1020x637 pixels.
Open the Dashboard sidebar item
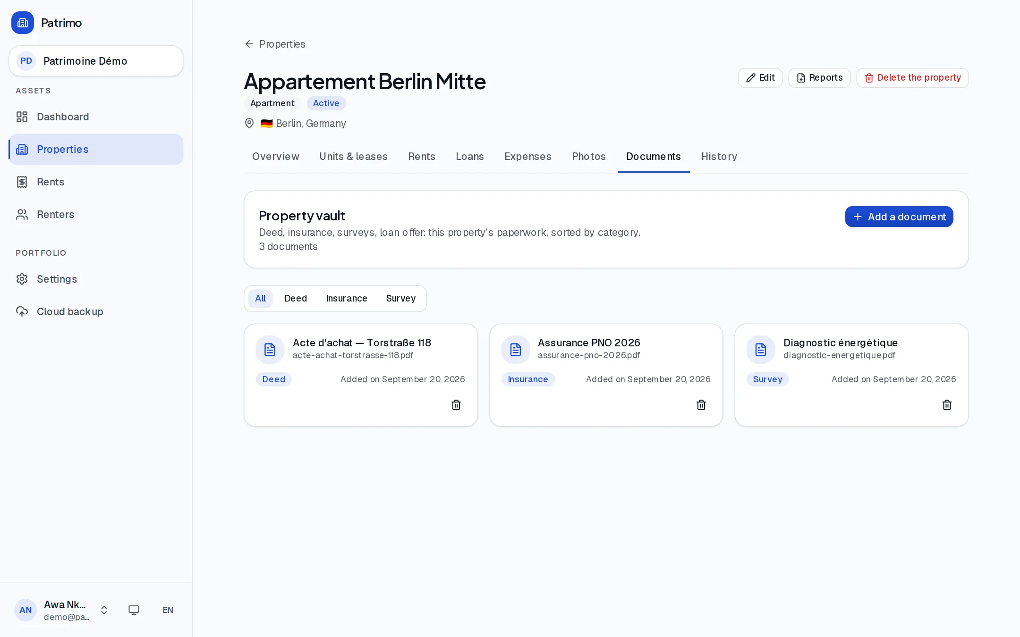(96, 117)
